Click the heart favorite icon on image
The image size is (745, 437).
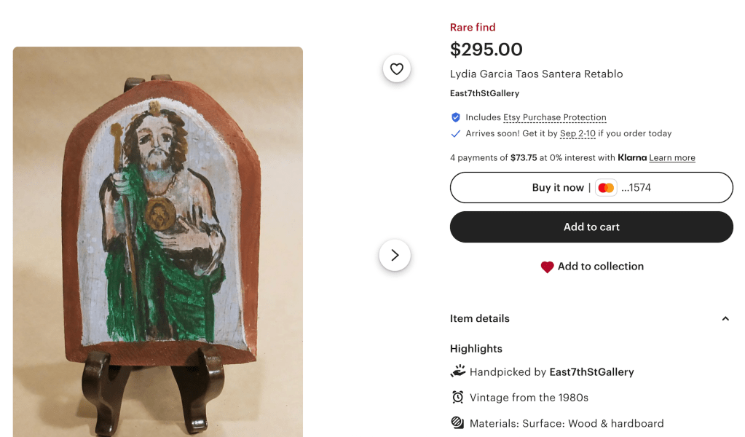(x=396, y=69)
